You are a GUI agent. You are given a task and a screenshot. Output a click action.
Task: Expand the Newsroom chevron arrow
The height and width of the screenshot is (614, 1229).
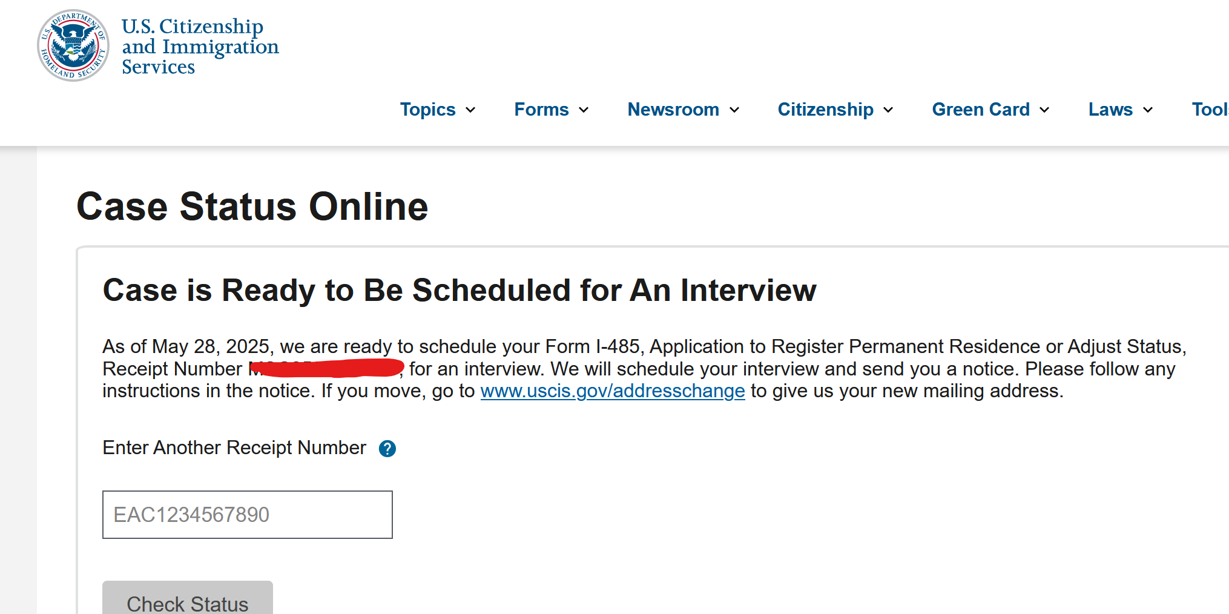point(734,110)
